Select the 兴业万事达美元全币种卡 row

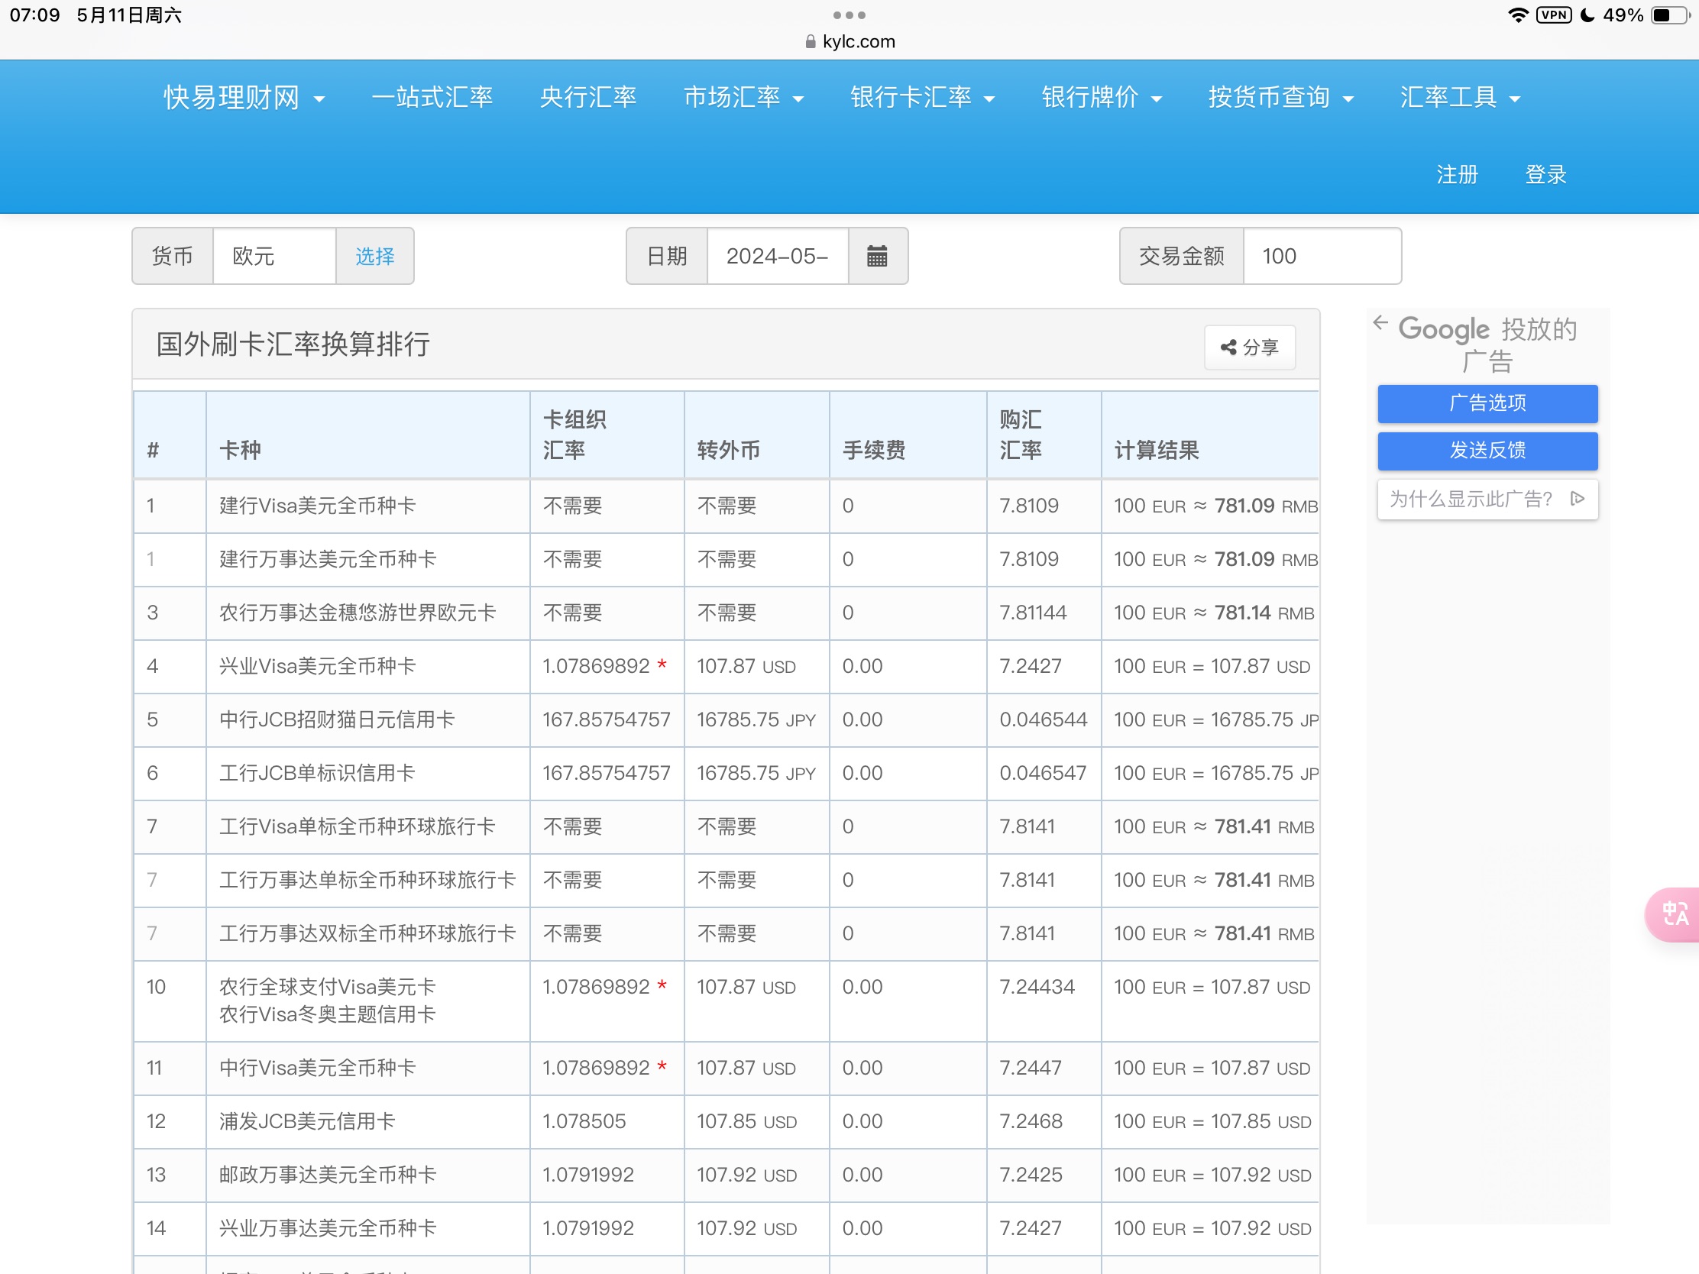pyautogui.click(x=726, y=1229)
